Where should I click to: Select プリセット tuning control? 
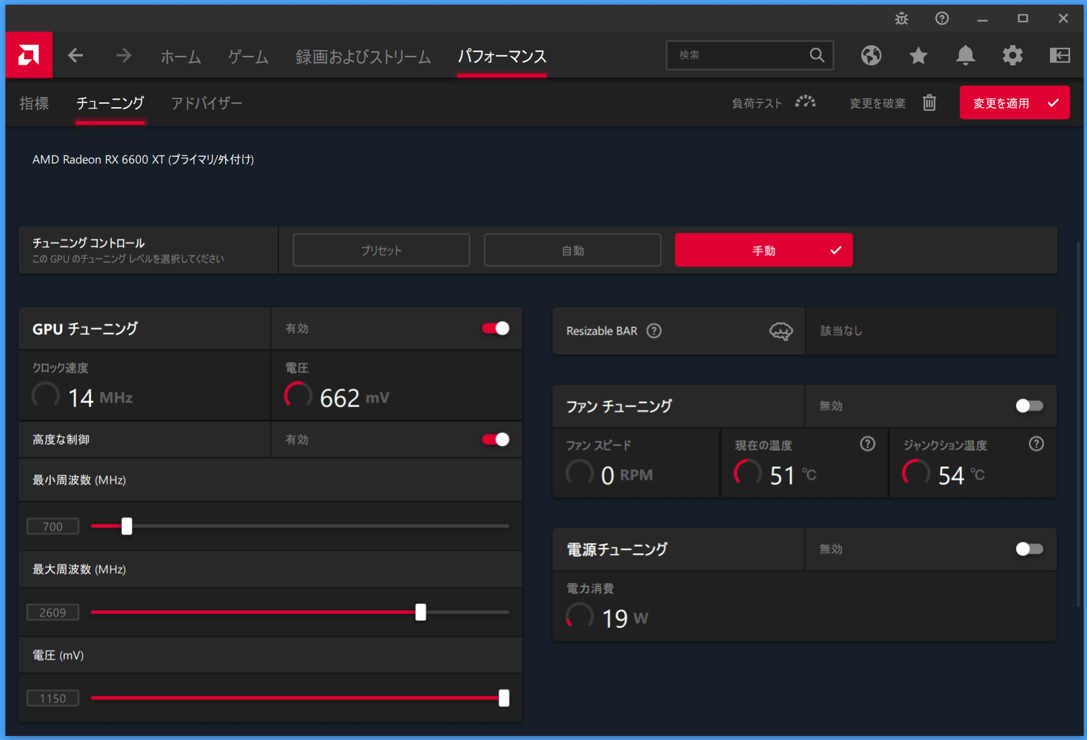tap(381, 250)
